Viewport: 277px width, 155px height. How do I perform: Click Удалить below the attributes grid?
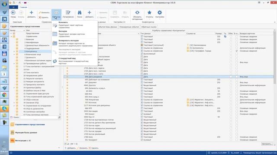click(93, 148)
